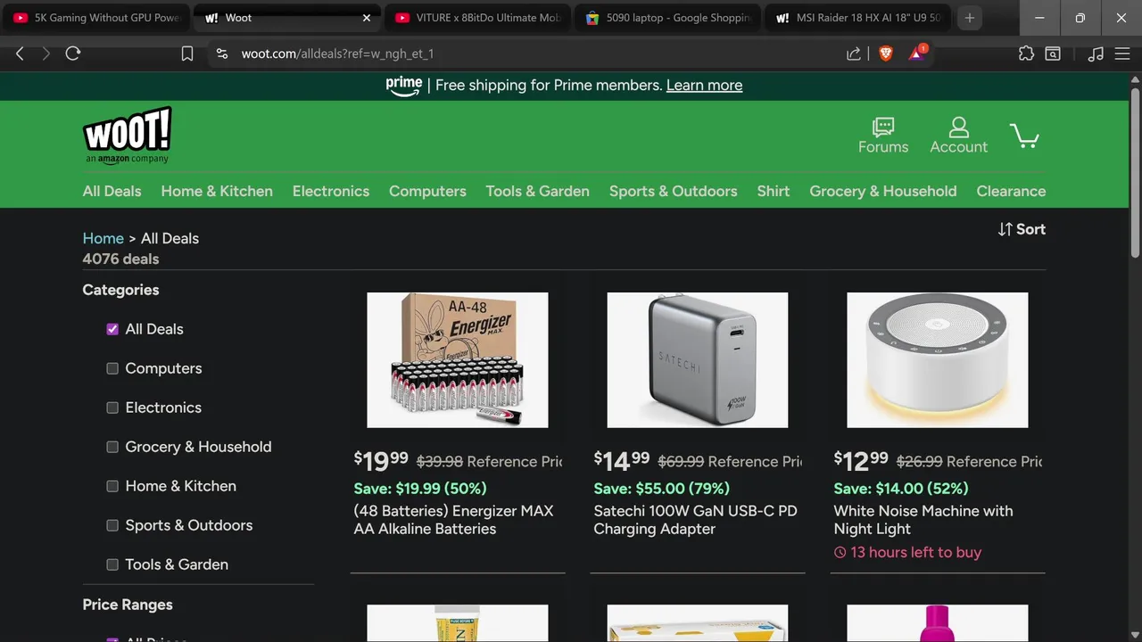Screen dimensions: 1142x642
Task: Click the Woot! logo
Action: (127, 136)
